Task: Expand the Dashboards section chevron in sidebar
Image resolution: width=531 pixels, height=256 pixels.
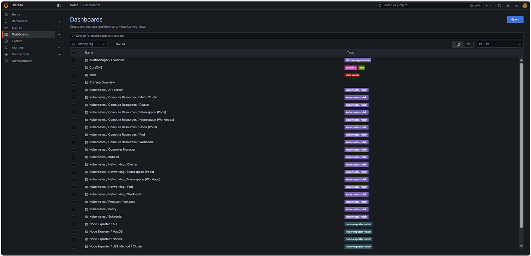Action: pyautogui.click(x=59, y=34)
